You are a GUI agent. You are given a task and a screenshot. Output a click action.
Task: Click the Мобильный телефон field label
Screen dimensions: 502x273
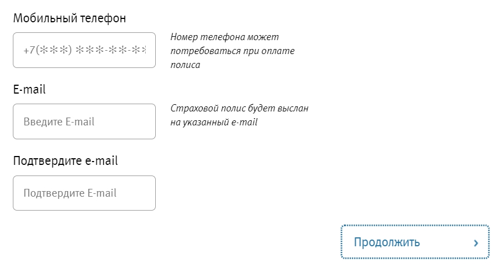click(x=69, y=18)
